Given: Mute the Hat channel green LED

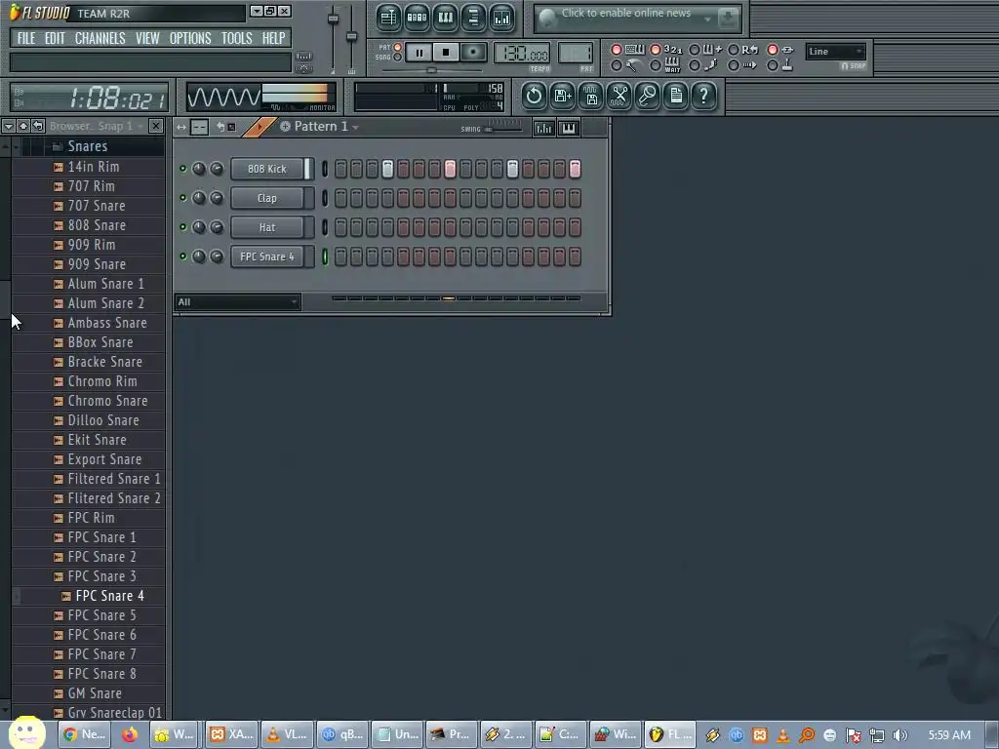Looking at the screenshot, I should (182, 227).
